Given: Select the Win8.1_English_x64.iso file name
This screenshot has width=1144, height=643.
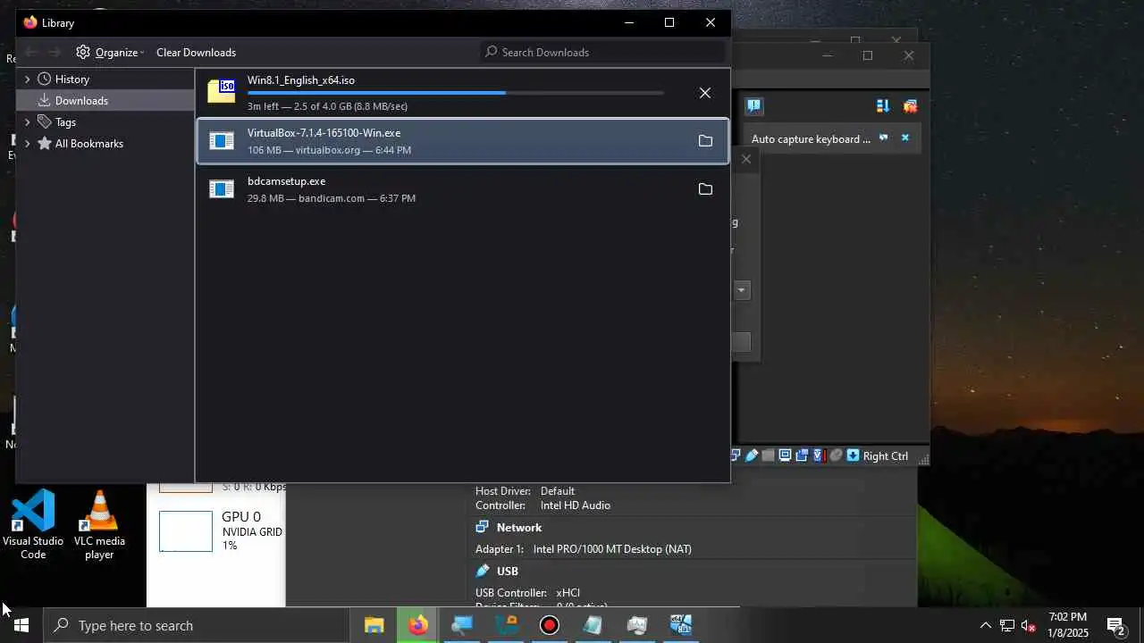Looking at the screenshot, I should 301,80.
